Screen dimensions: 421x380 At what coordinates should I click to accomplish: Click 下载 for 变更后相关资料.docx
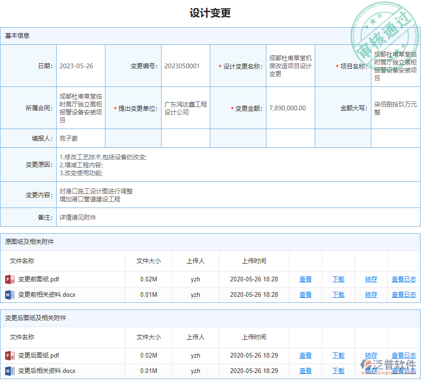(x=338, y=371)
